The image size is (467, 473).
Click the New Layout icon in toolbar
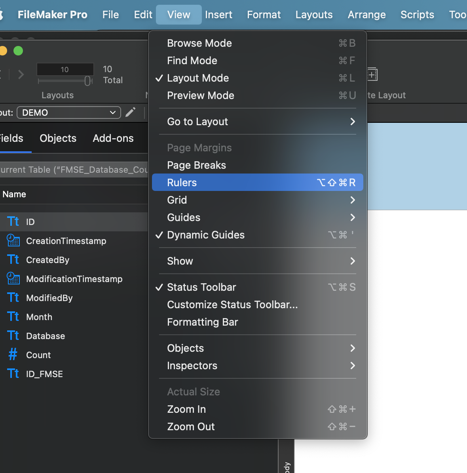click(372, 74)
